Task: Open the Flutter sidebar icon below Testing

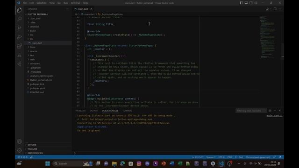Action: 19,64
